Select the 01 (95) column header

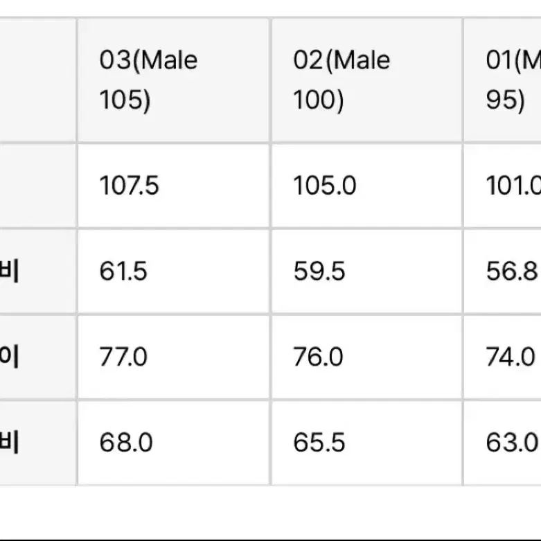point(503,80)
